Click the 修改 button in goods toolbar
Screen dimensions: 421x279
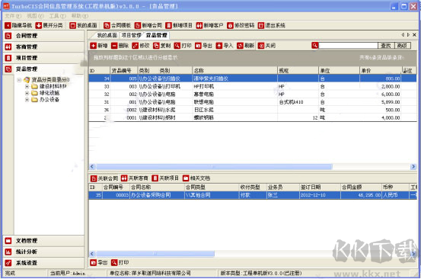coord(141,46)
